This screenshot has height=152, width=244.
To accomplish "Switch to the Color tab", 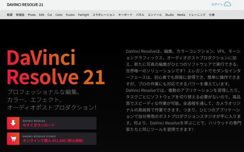I will pyautogui.click(x=59, y=15).
